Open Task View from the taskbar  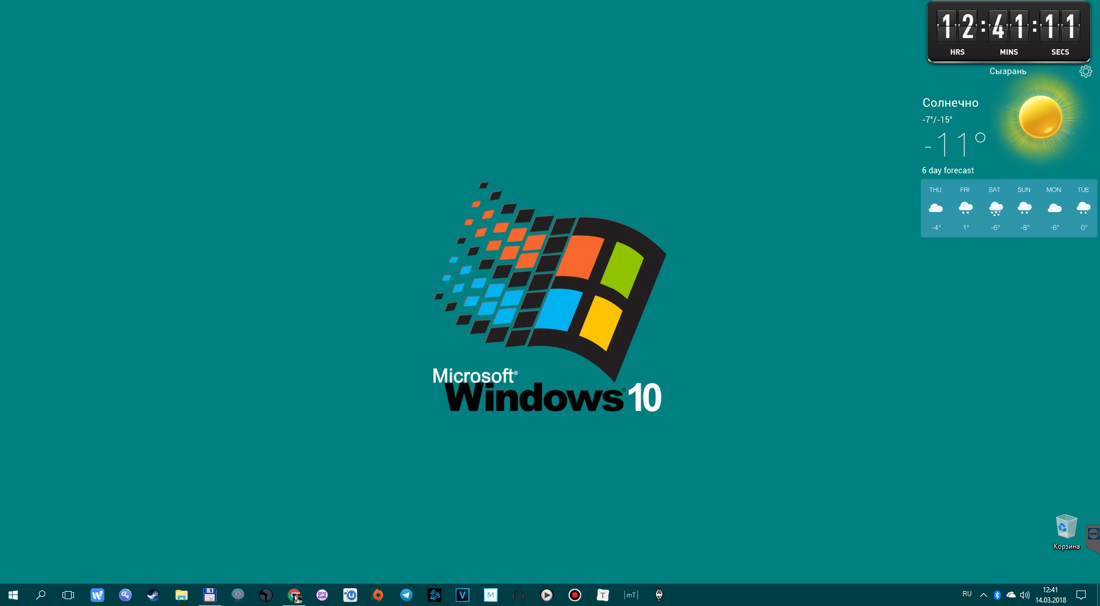[x=68, y=595]
